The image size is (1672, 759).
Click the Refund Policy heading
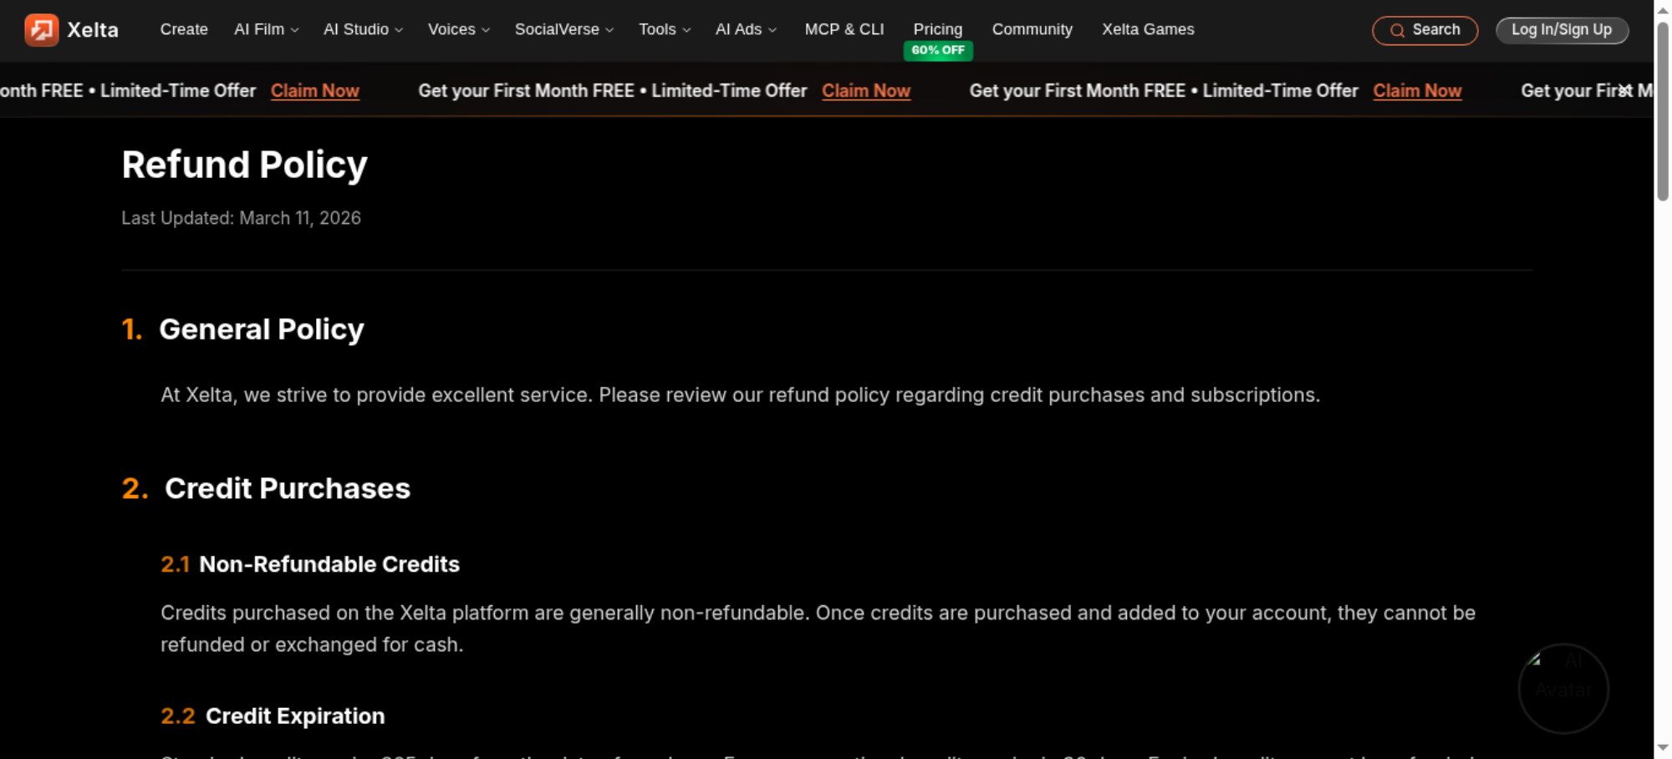(244, 165)
